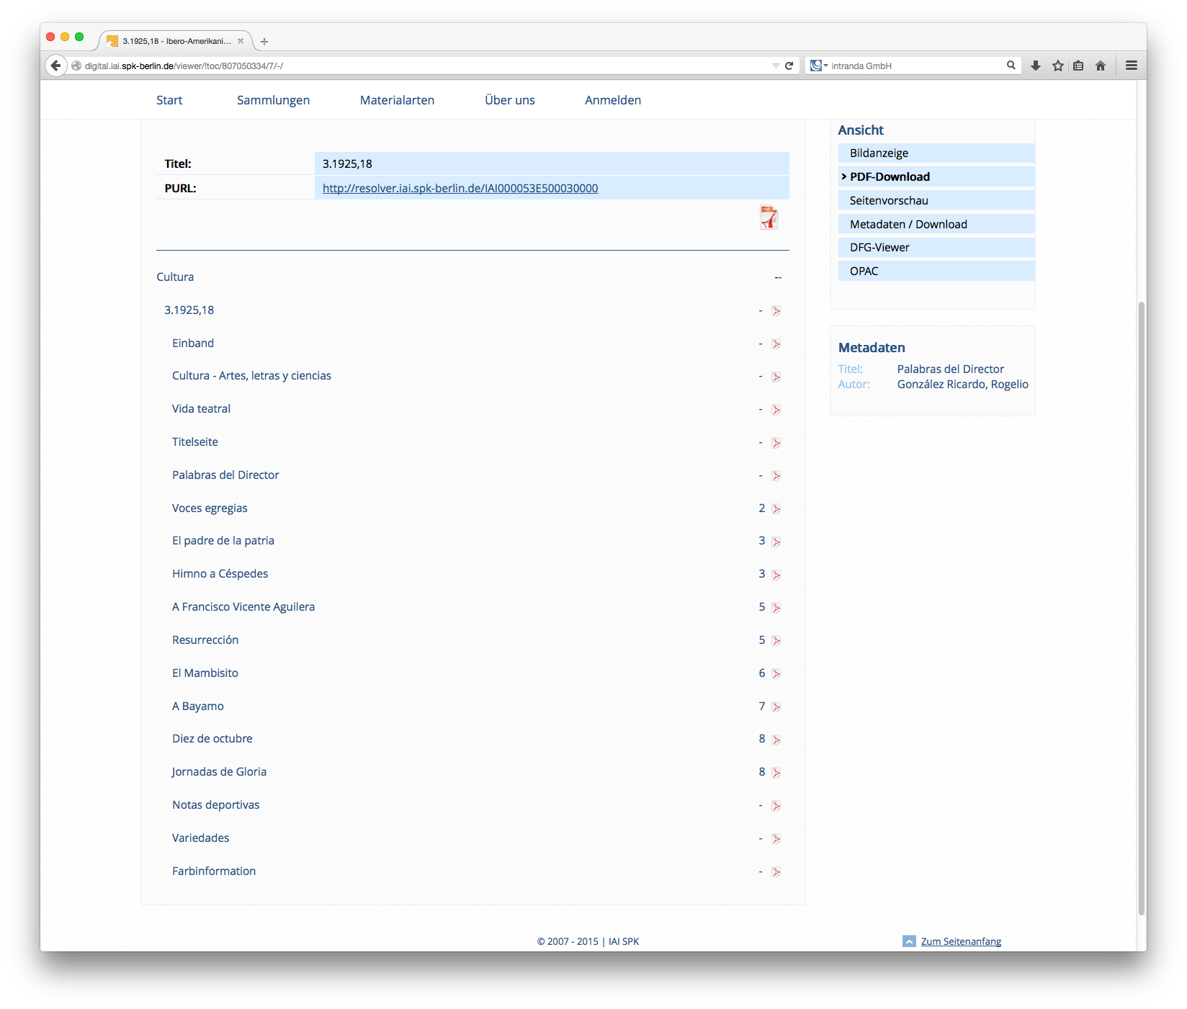The image size is (1187, 1009).
Task: Open Palabras del Director article
Action: 225,475
